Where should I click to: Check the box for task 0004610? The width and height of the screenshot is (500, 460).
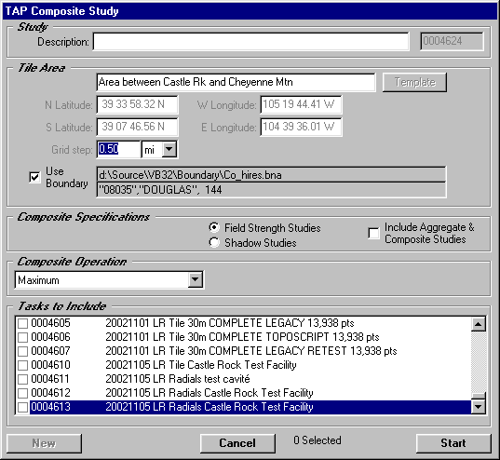22,365
